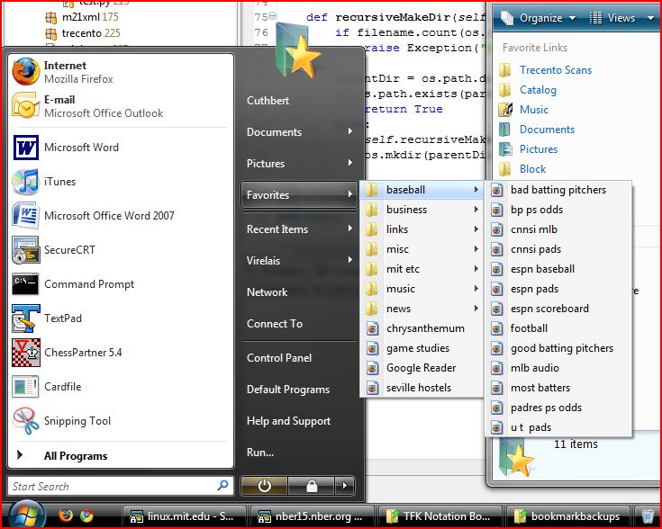Open the links favorites folder
662x529 pixels.
422,229
